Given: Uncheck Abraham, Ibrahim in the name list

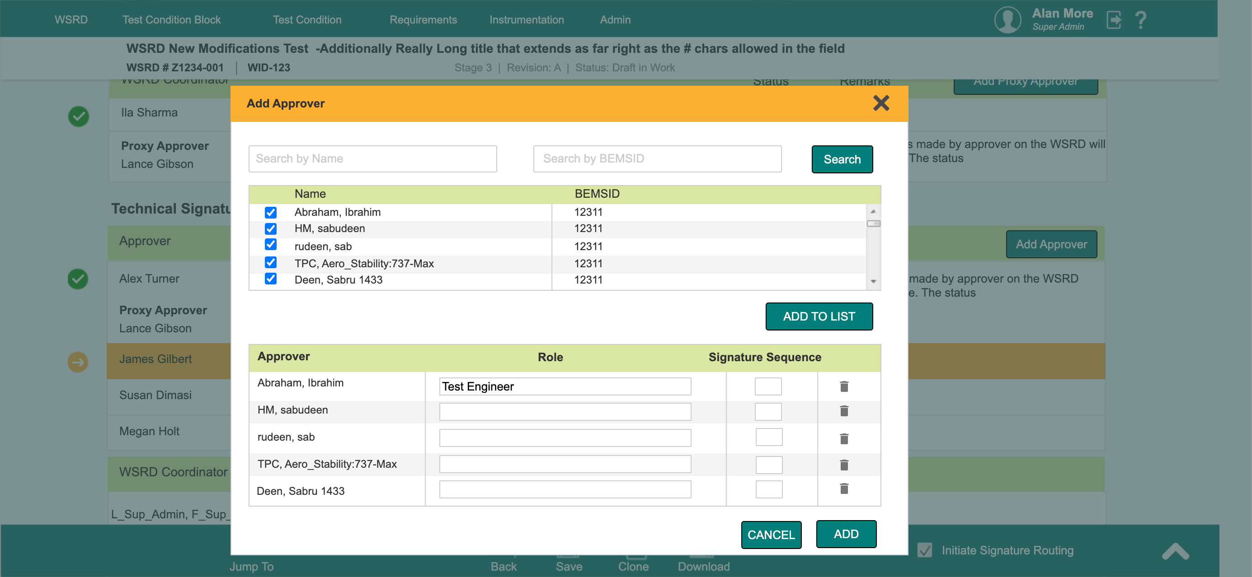Looking at the screenshot, I should [x=271, y=212].
